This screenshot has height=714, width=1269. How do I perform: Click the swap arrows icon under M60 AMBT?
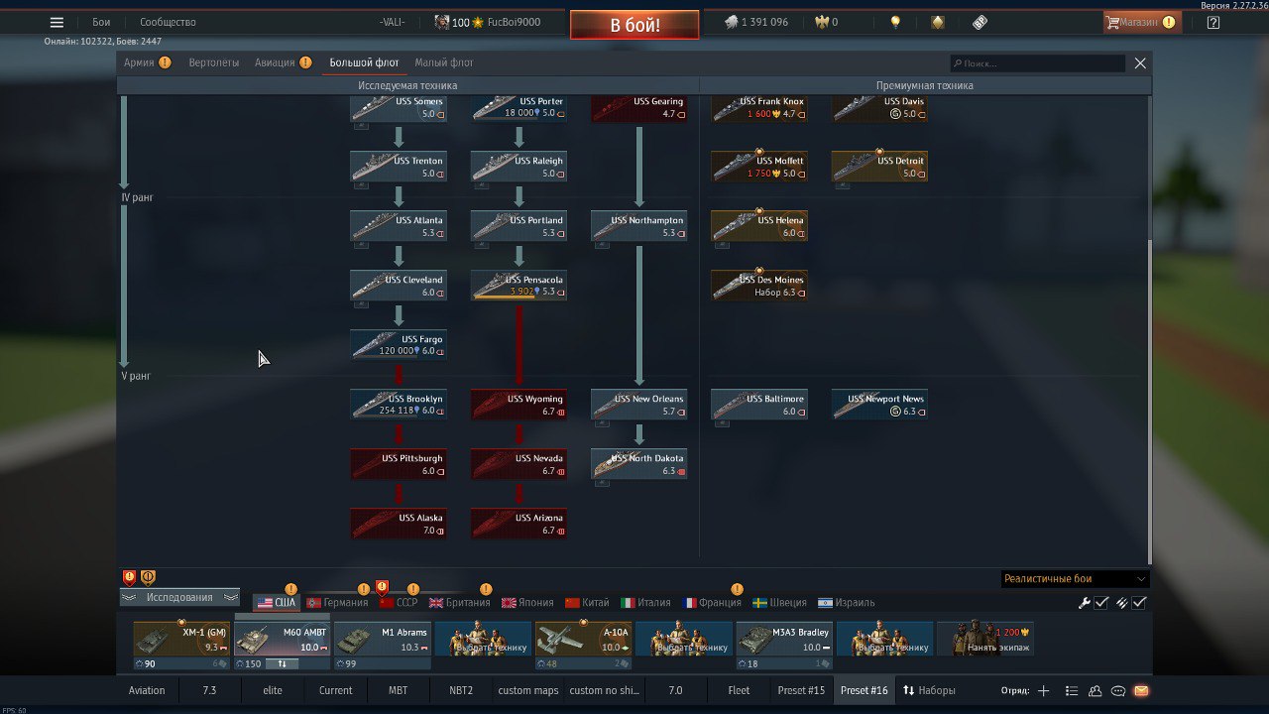tap(282, 664)
